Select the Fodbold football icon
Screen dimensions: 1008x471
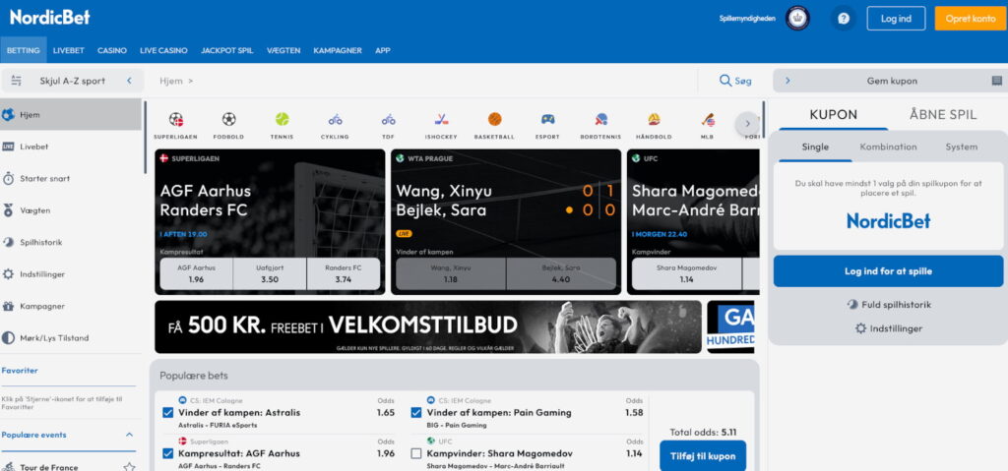(228, 120)
